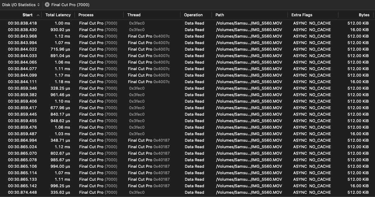Select row starting at 00:30.843.968
The image size is (375, 197).
click(x=187, y=36)
